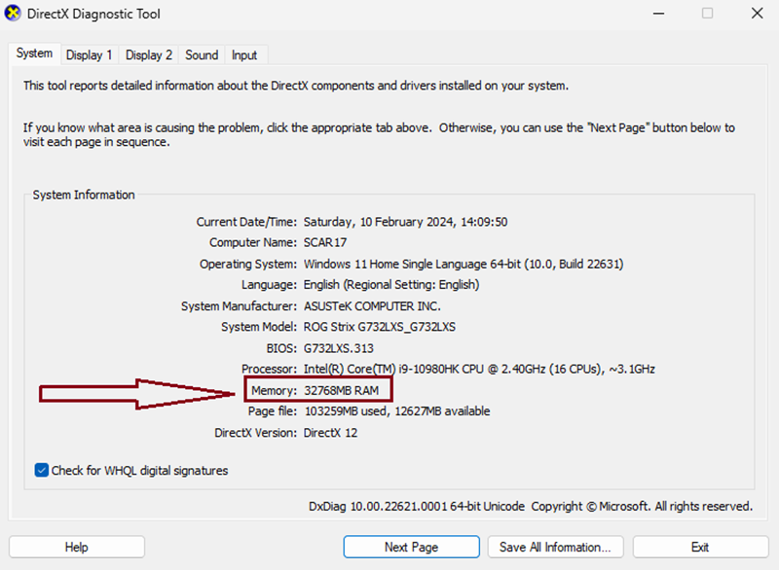Click Save All Information button
This screenshot has width=779, height=570.
[555, 547]
